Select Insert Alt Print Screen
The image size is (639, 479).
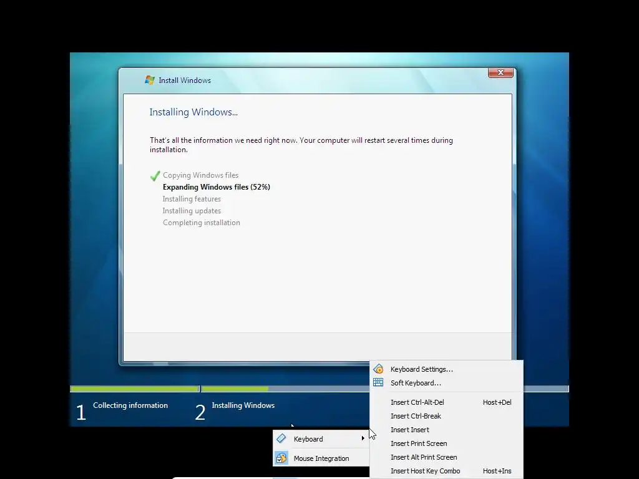click(x=446, y=457)
